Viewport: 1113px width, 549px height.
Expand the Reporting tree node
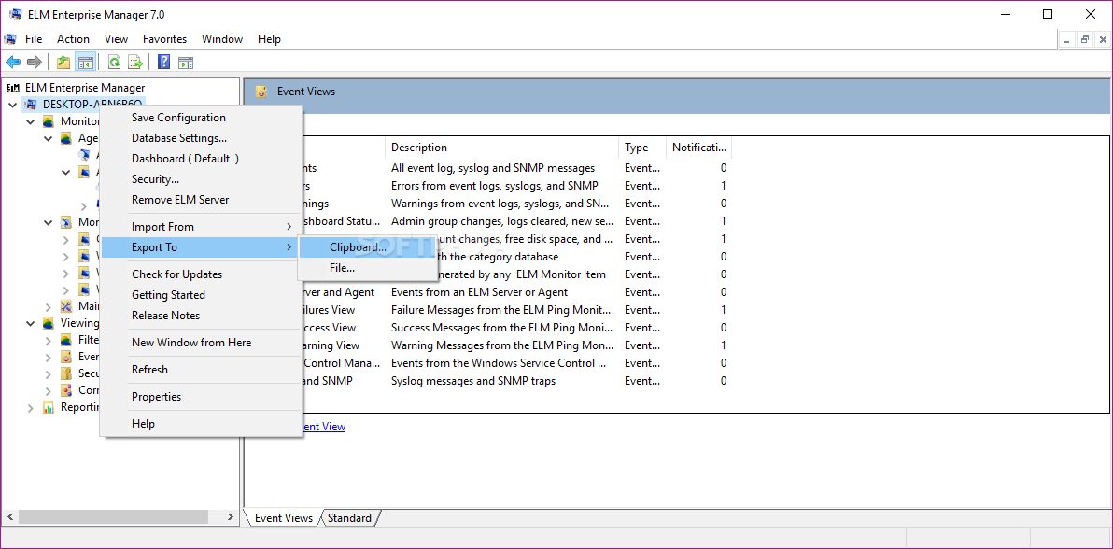pos(31,407)
